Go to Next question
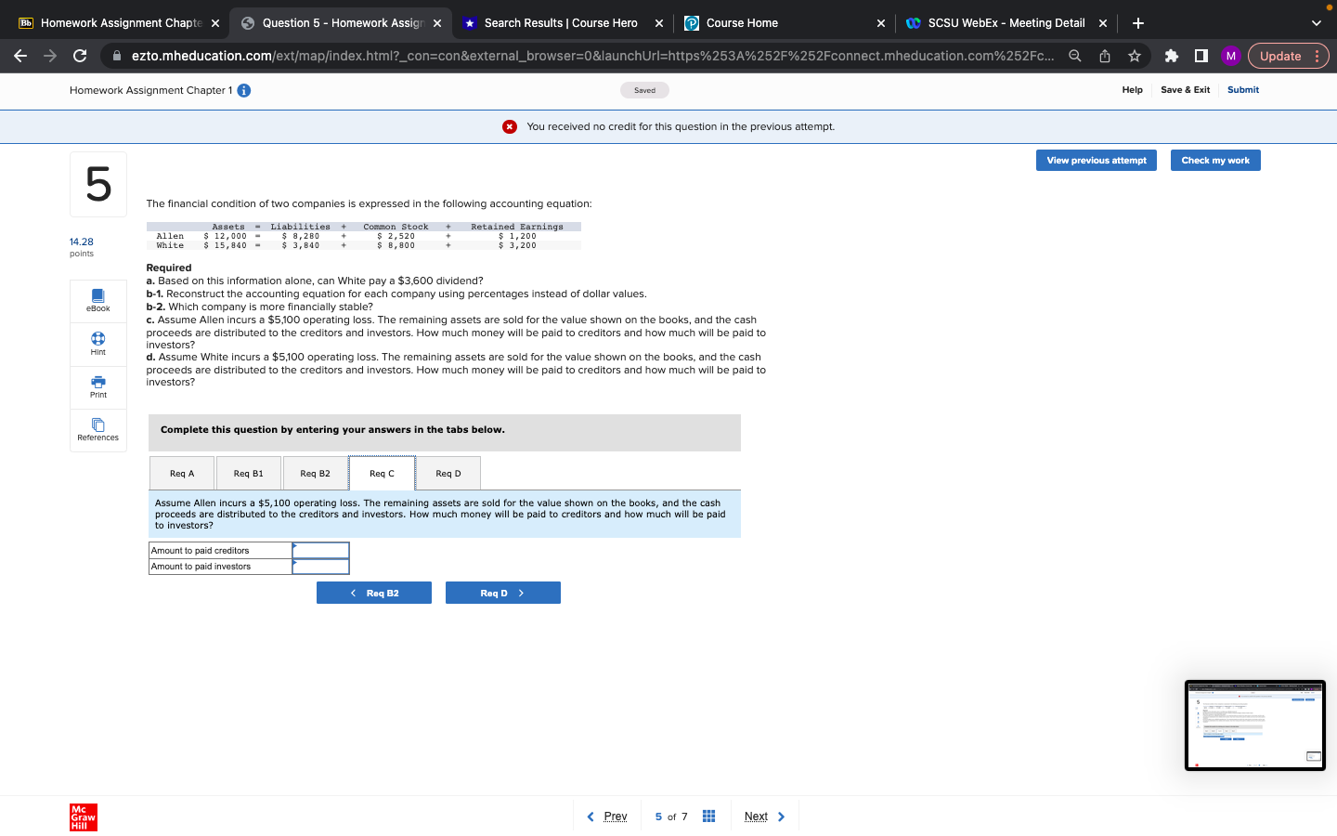The height and width of the screenshot is (836, 1337). [x=765, y=816]
